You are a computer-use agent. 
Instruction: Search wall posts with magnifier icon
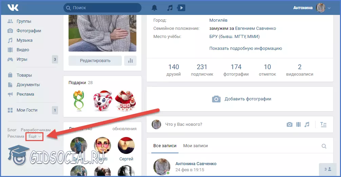coord(324,146)
